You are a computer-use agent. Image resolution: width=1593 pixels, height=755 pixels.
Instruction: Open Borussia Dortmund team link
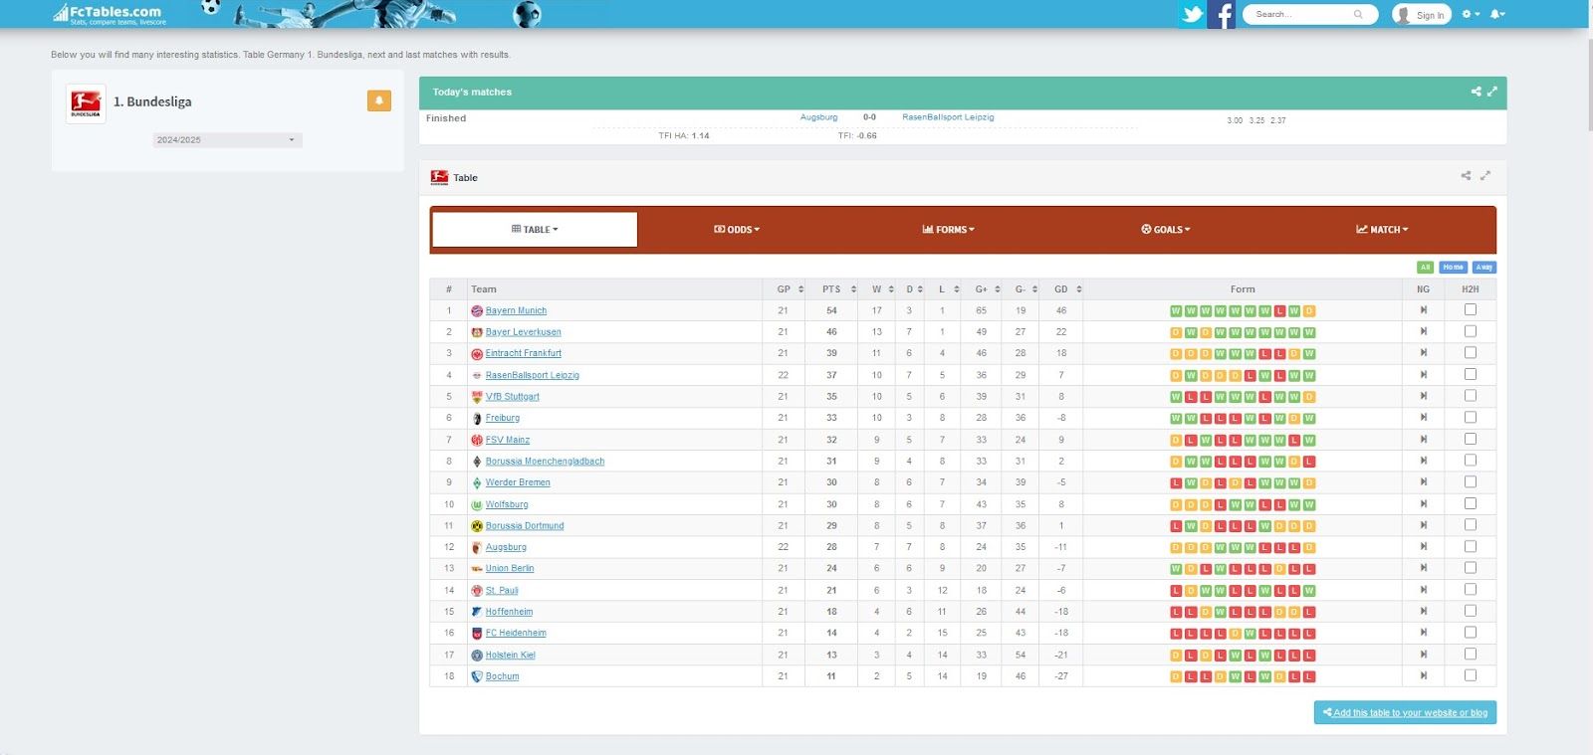coord(525,525)
